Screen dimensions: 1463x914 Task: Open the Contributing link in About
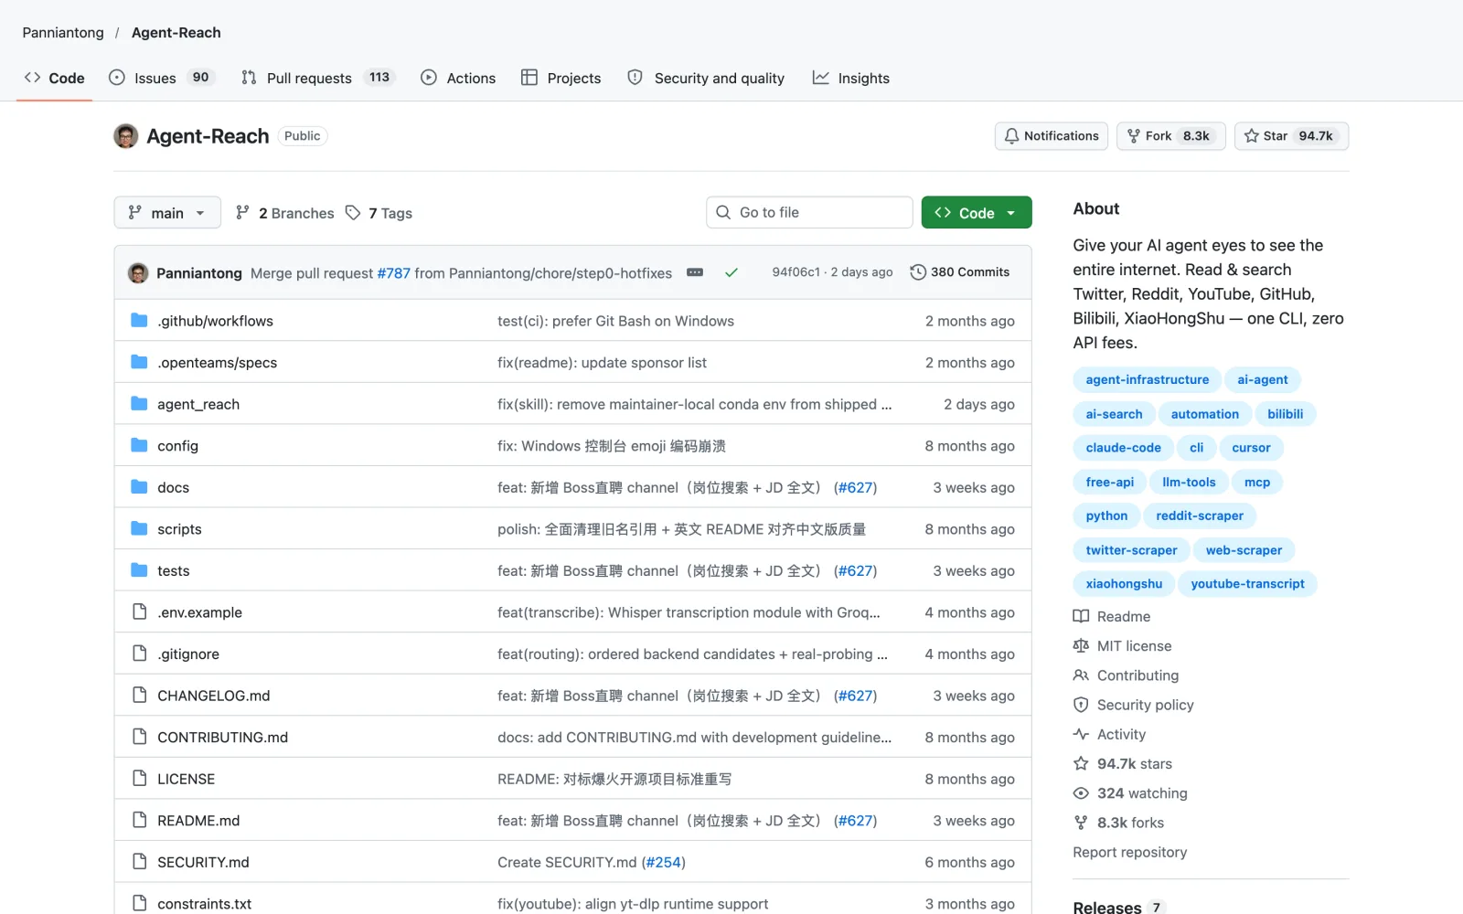(1137, 675)
